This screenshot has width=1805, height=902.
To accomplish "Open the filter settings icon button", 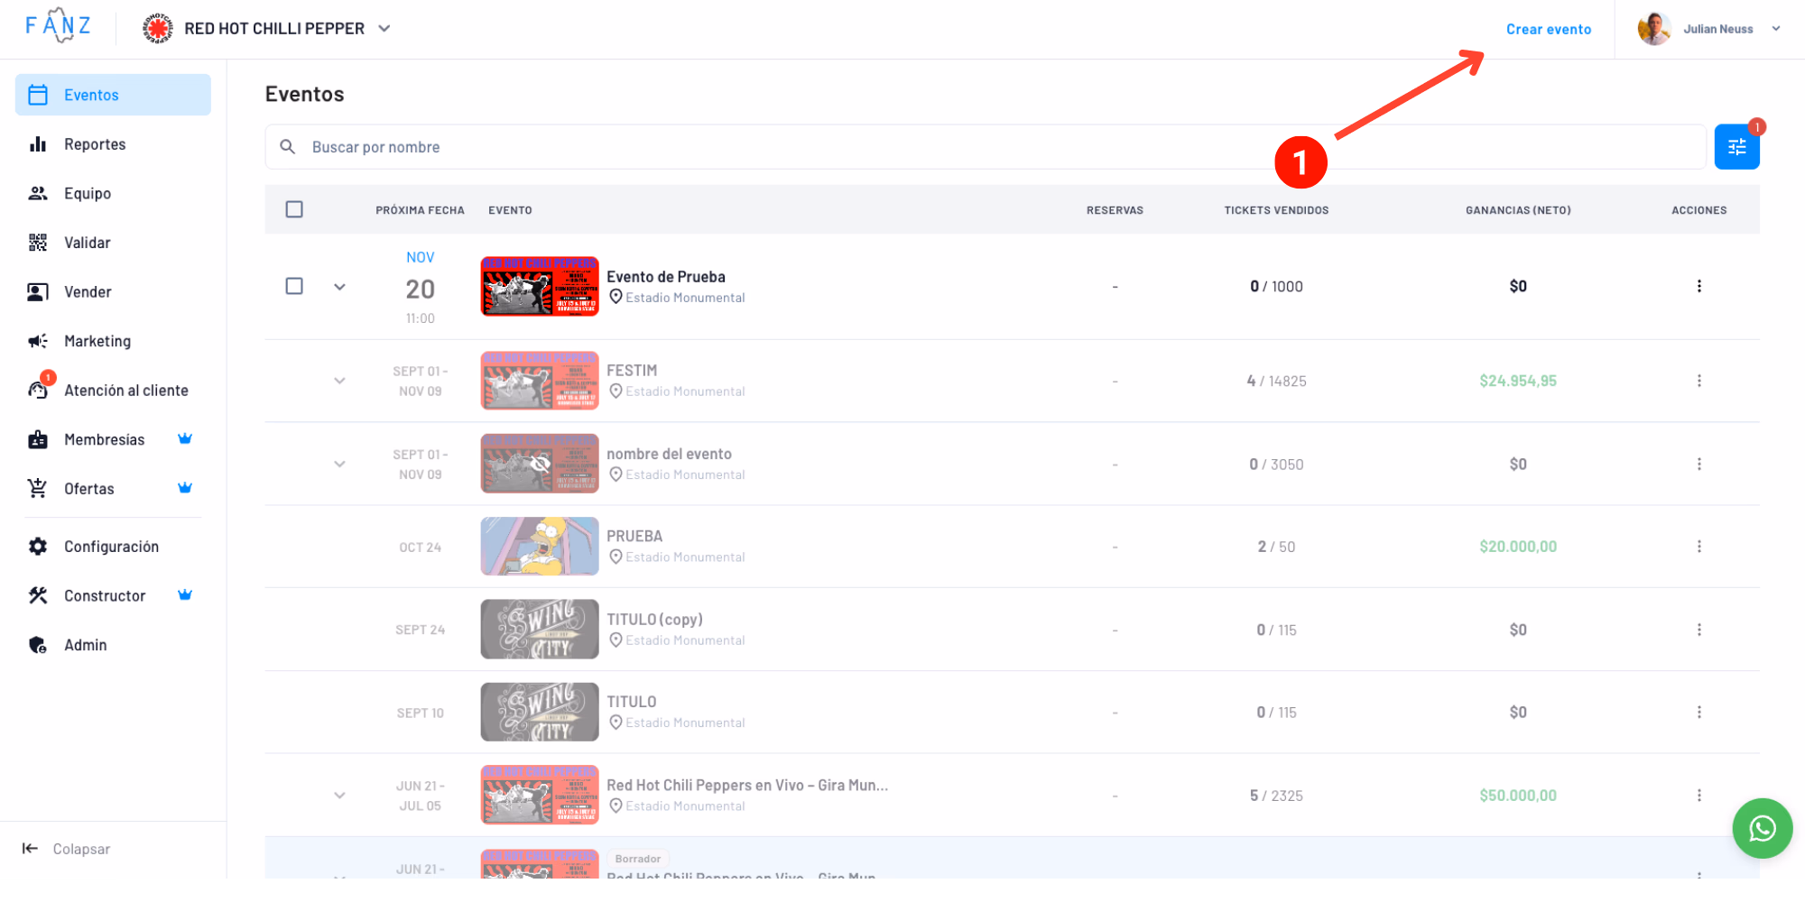I will coord(1736,147).
